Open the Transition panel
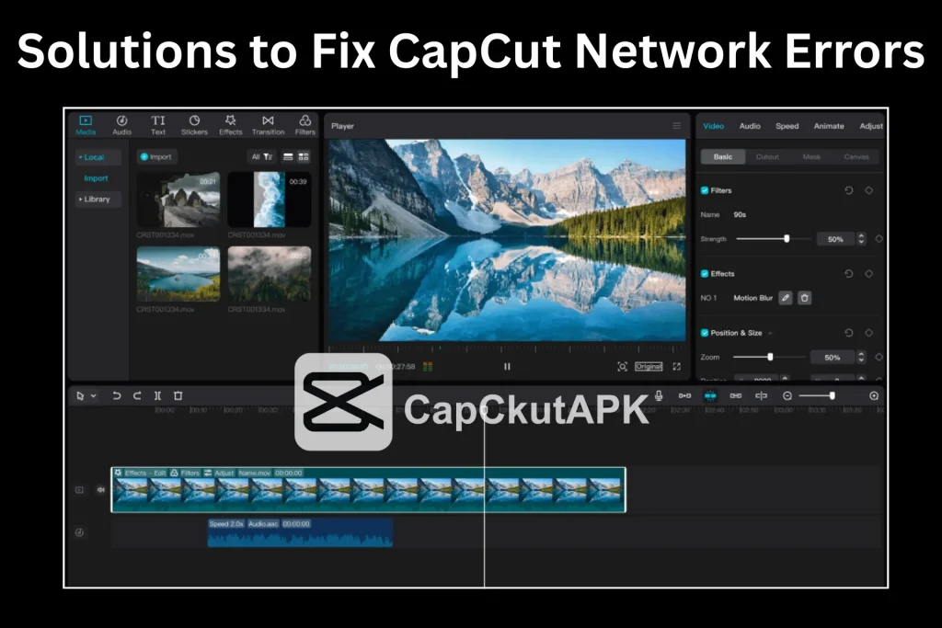The height and width of the screenshot is (628, 942). (x=268, y=125)
